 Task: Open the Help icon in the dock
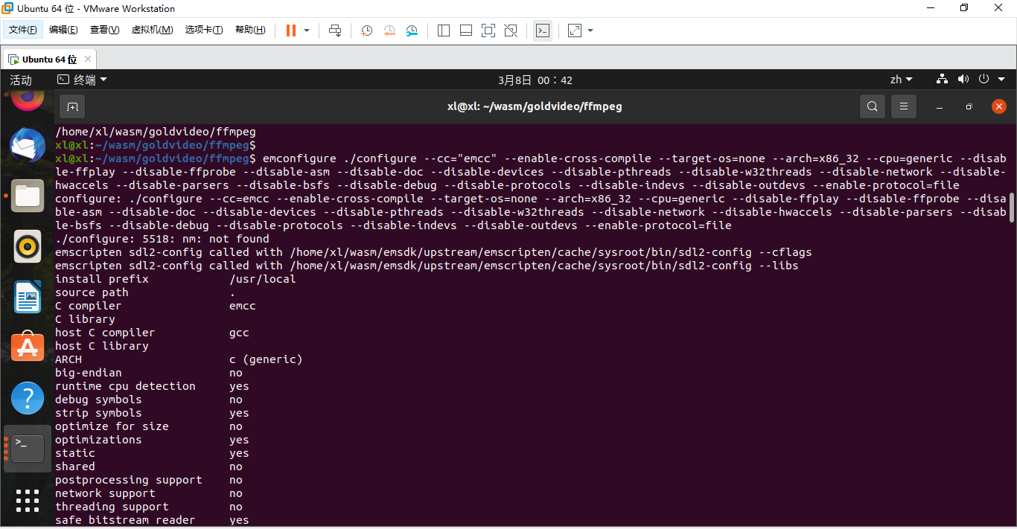28,398
